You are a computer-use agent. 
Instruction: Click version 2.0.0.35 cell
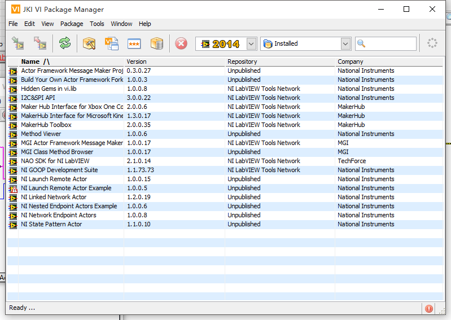(x=139, y=125)
